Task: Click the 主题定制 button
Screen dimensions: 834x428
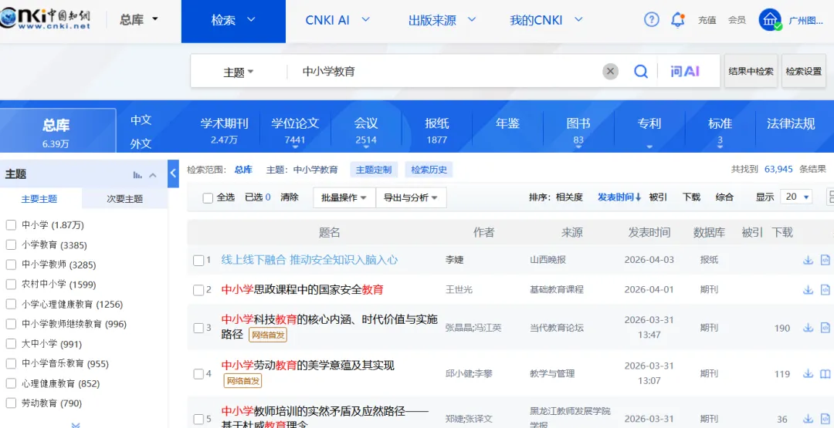Action: click(x=374, y=170)
